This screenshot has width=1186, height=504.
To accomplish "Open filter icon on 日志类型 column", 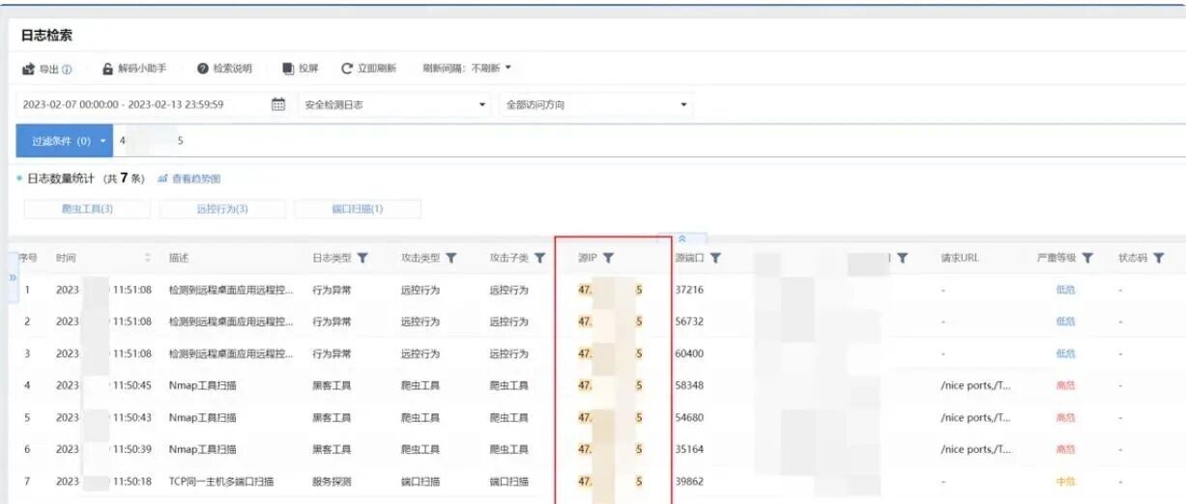I will point(362,258).
